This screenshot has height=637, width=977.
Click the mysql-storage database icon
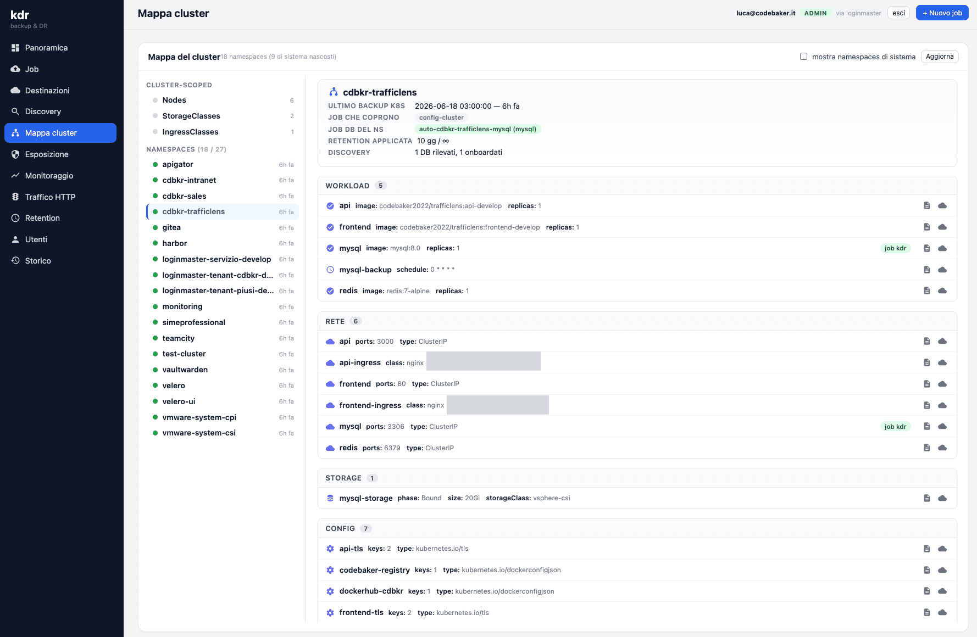tap(330, 498)
